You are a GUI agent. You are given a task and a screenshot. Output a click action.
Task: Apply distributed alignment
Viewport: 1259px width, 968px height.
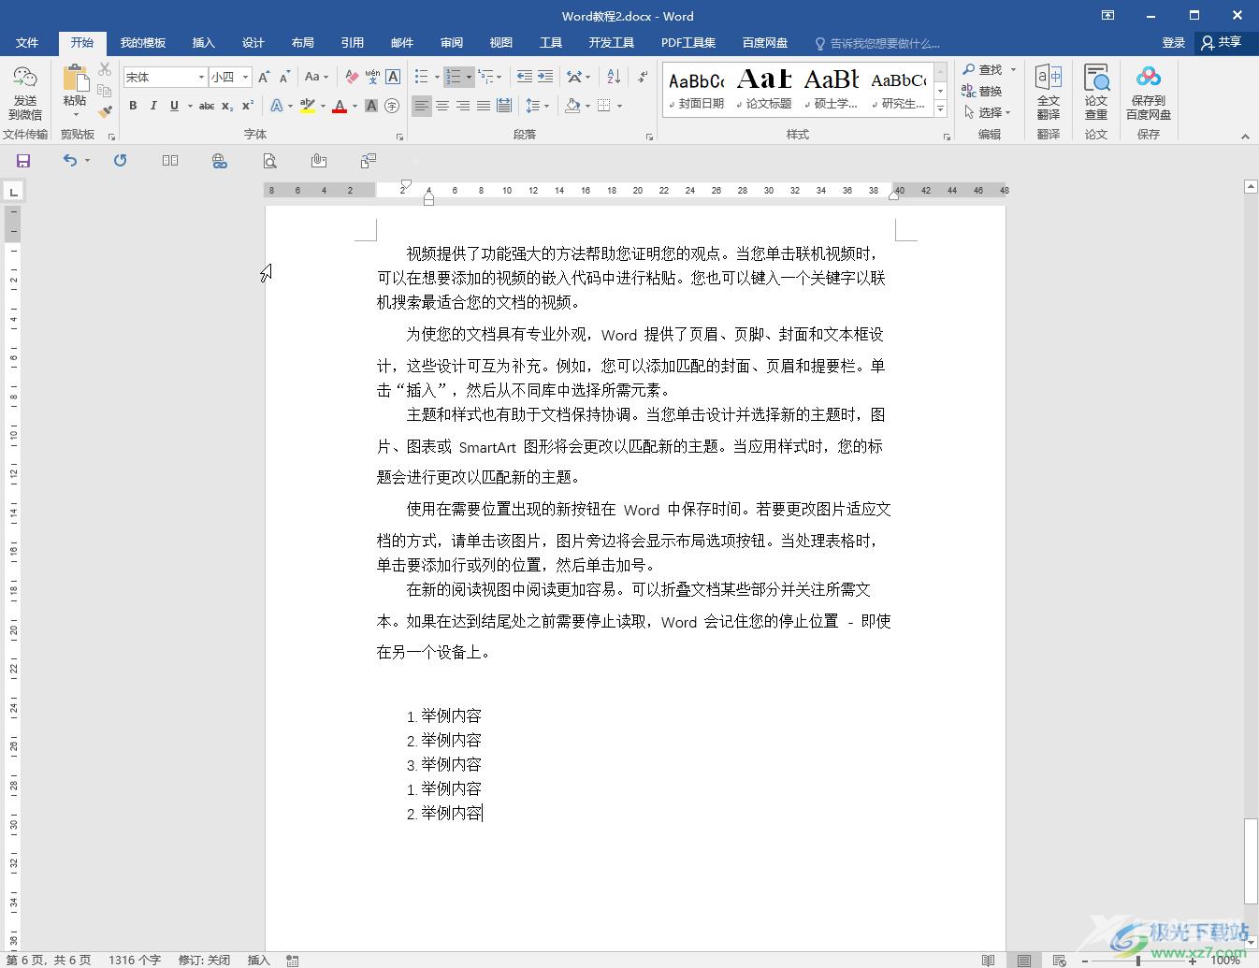(x=504, y=106)
